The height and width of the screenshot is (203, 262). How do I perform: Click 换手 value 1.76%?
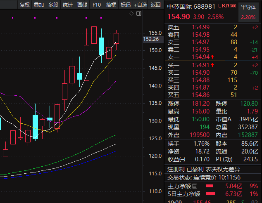click(x=201, y=144)
